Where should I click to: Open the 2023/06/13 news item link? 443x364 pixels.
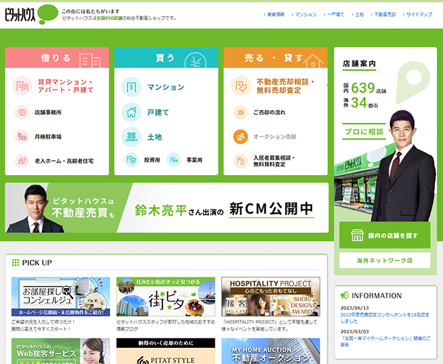point(385,318)
